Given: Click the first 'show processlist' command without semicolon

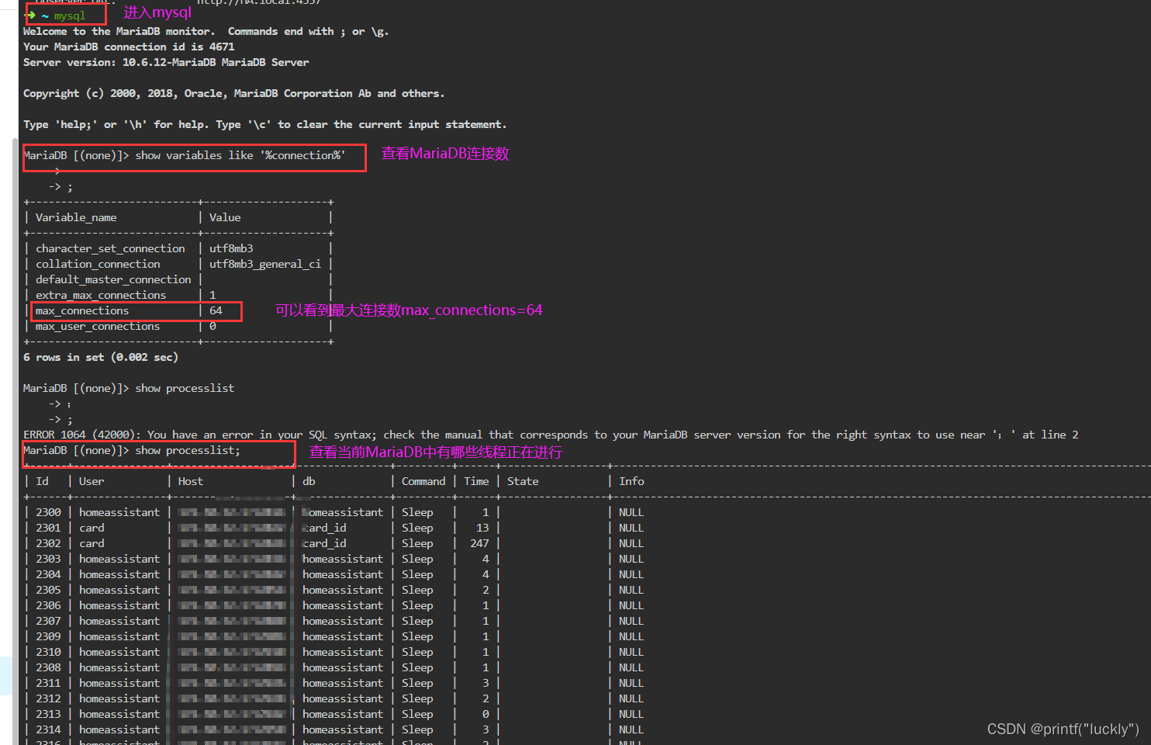Looking at the screenshot, I should click(x=185, y=388).
